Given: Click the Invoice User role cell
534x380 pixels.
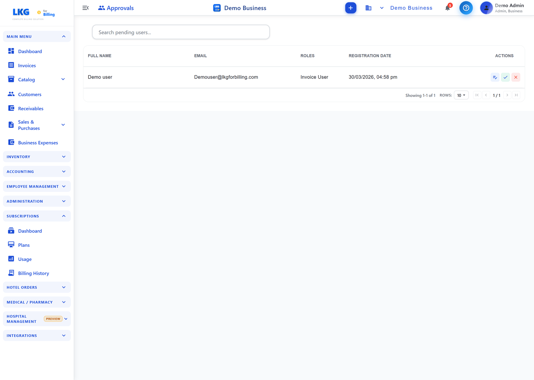Looking at the screenshot, I should coord(314,77).
